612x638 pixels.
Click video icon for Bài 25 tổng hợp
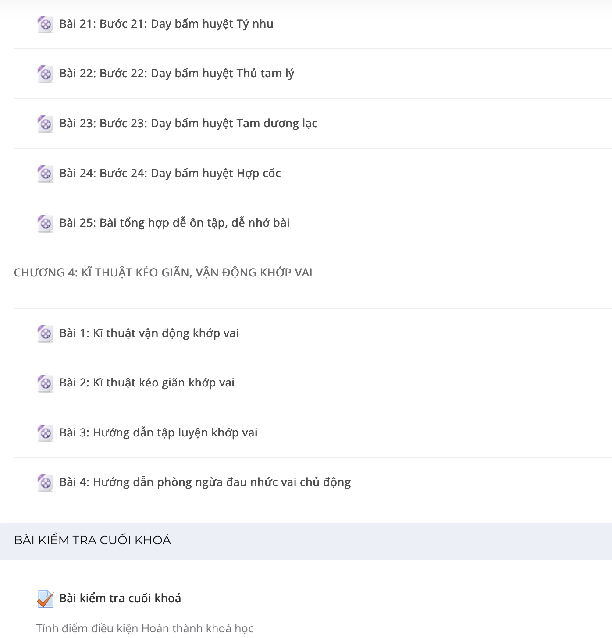coord(45,223)
